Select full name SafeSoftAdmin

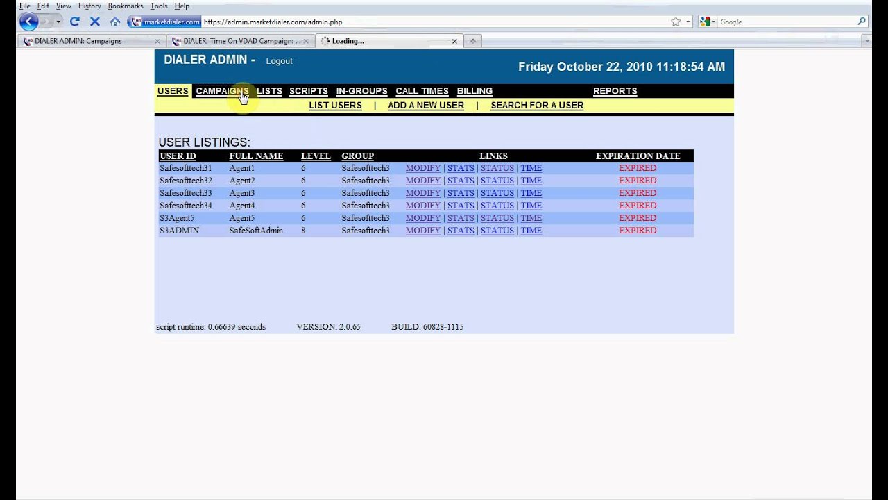point(256,231)
